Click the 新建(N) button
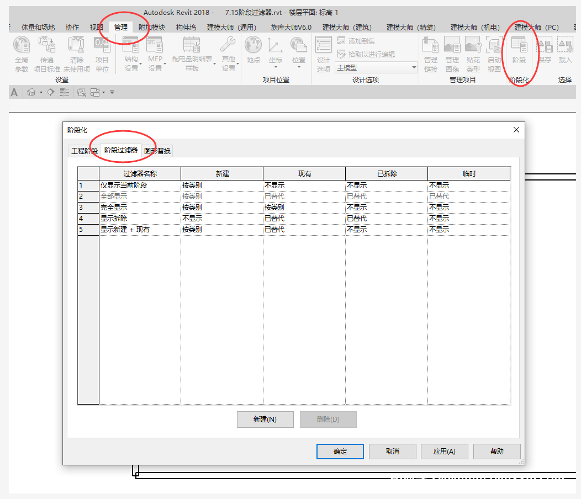The image size is (581, 499). [x=265, y=420]
